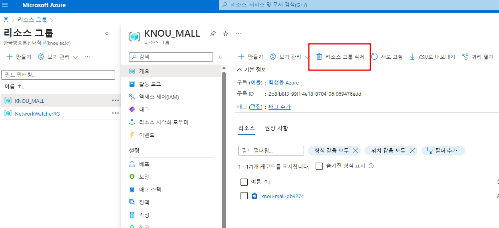Open the 형식 같음 모두 filter
Image resolution: width=499 pixels, height=228 pixels.
tap(331, 151)
